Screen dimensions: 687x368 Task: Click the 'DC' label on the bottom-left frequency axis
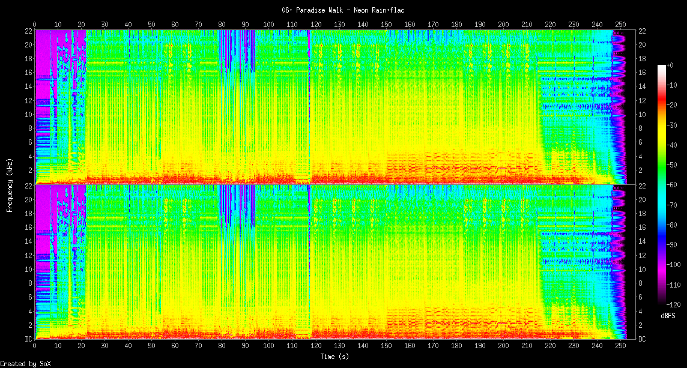click(28, 339)
